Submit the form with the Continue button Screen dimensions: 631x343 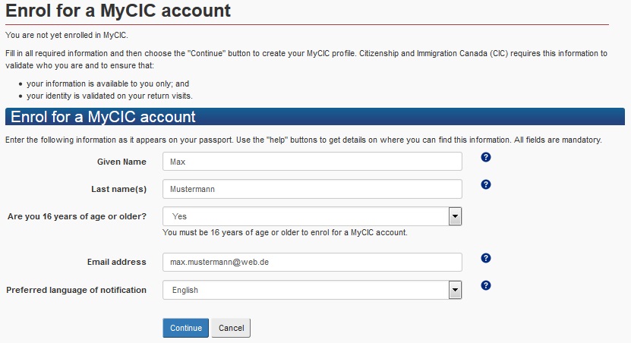pos(186,328)
